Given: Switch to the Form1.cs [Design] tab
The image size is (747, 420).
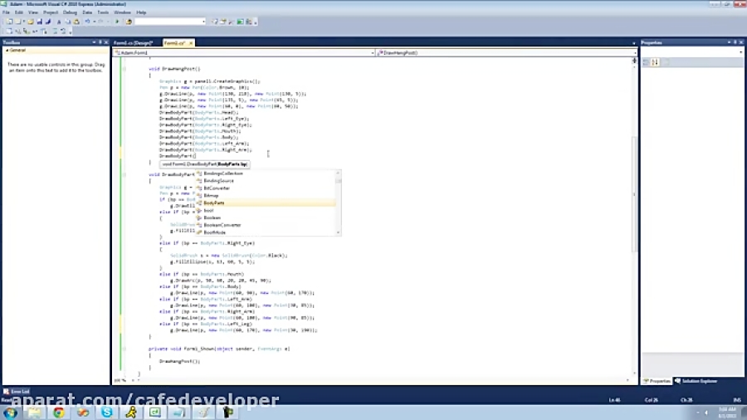Looking at the screenshot, I should [134, 43].
